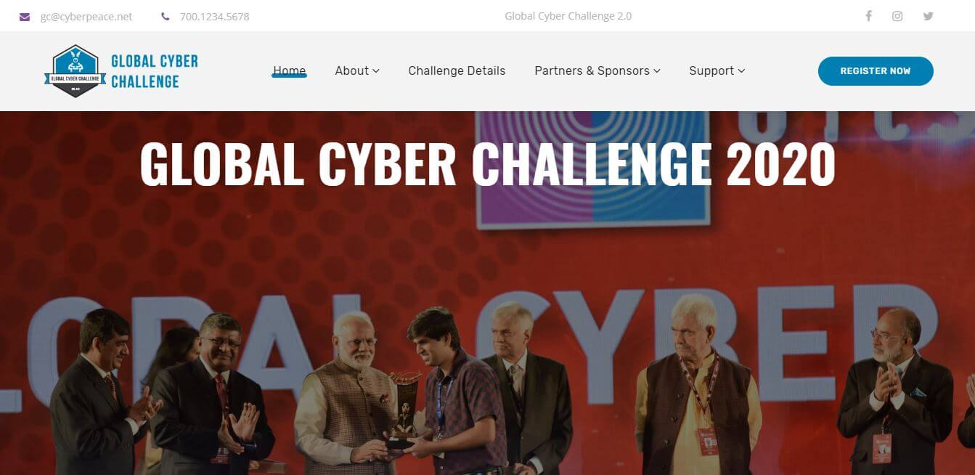975x475 pixels.
Task: Open the Challenge Details page
Action: coord(457,70)
